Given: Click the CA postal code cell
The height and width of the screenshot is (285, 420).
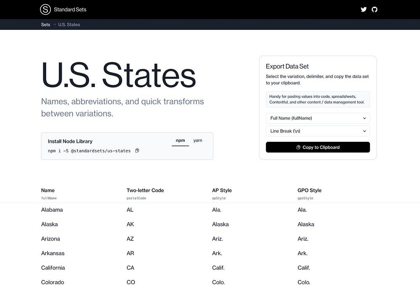Looking at the screenshot, I should click(x=131, y=268).
